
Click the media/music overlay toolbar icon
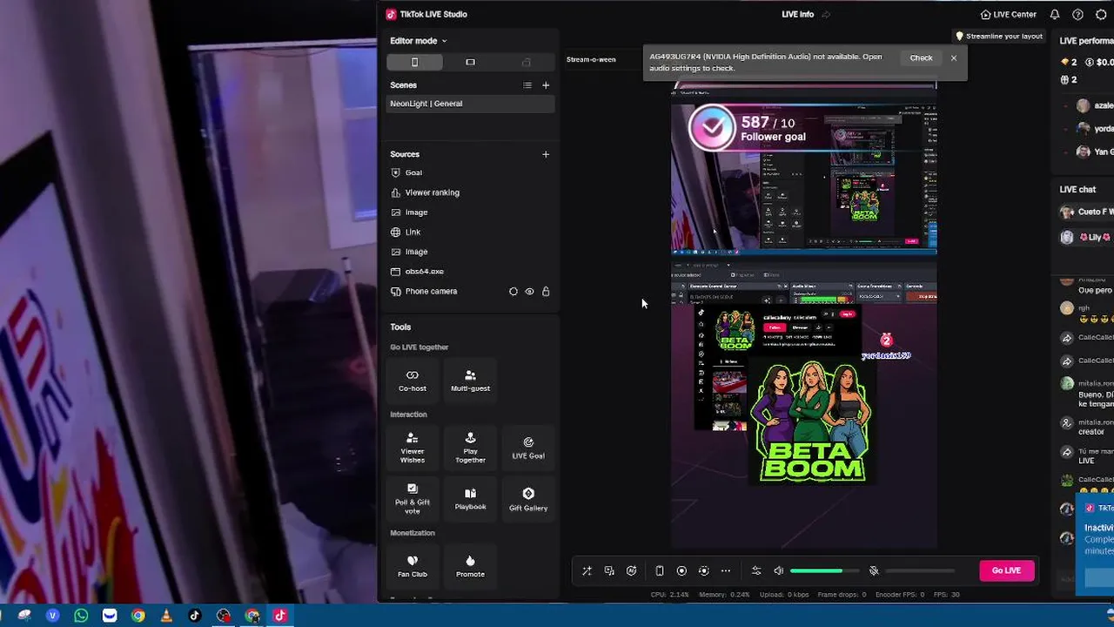click(x=609, y=571)
